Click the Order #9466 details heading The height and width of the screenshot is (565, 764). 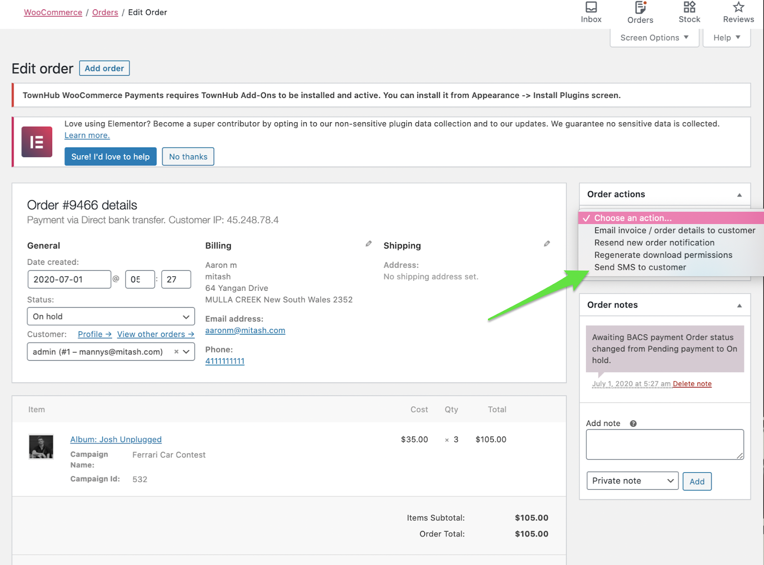click(x=82, y=205)
